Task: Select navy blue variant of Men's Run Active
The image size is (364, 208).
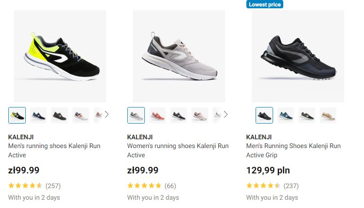Action: [x=38, y=115]
